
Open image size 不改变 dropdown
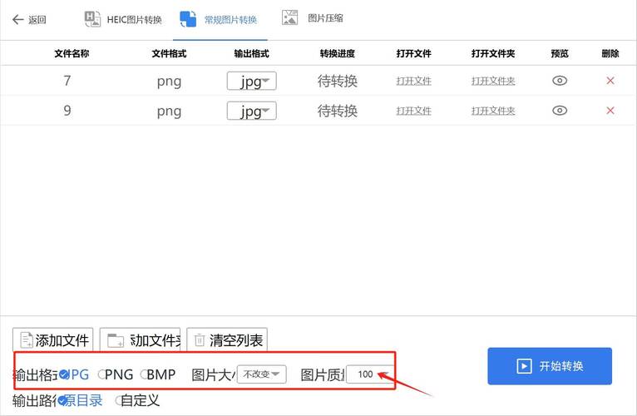point(262,374)
